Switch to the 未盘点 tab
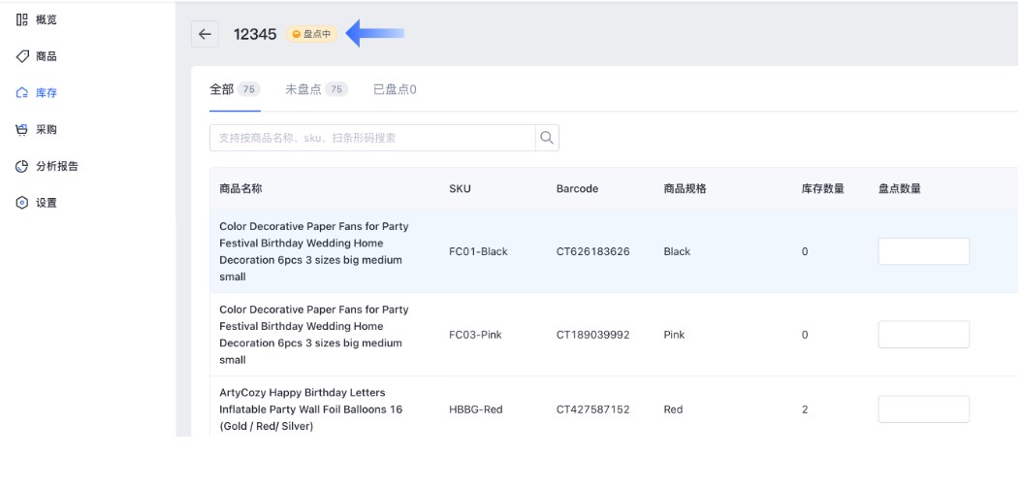 click(x=303, y=89)
